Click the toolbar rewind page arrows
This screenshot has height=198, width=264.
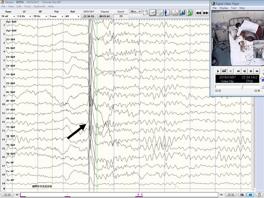pyautogui.click(x=199, y=13)
